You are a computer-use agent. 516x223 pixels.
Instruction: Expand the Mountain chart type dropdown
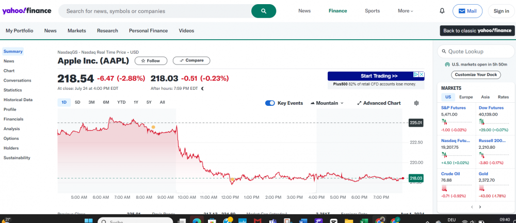coord(327,103)
